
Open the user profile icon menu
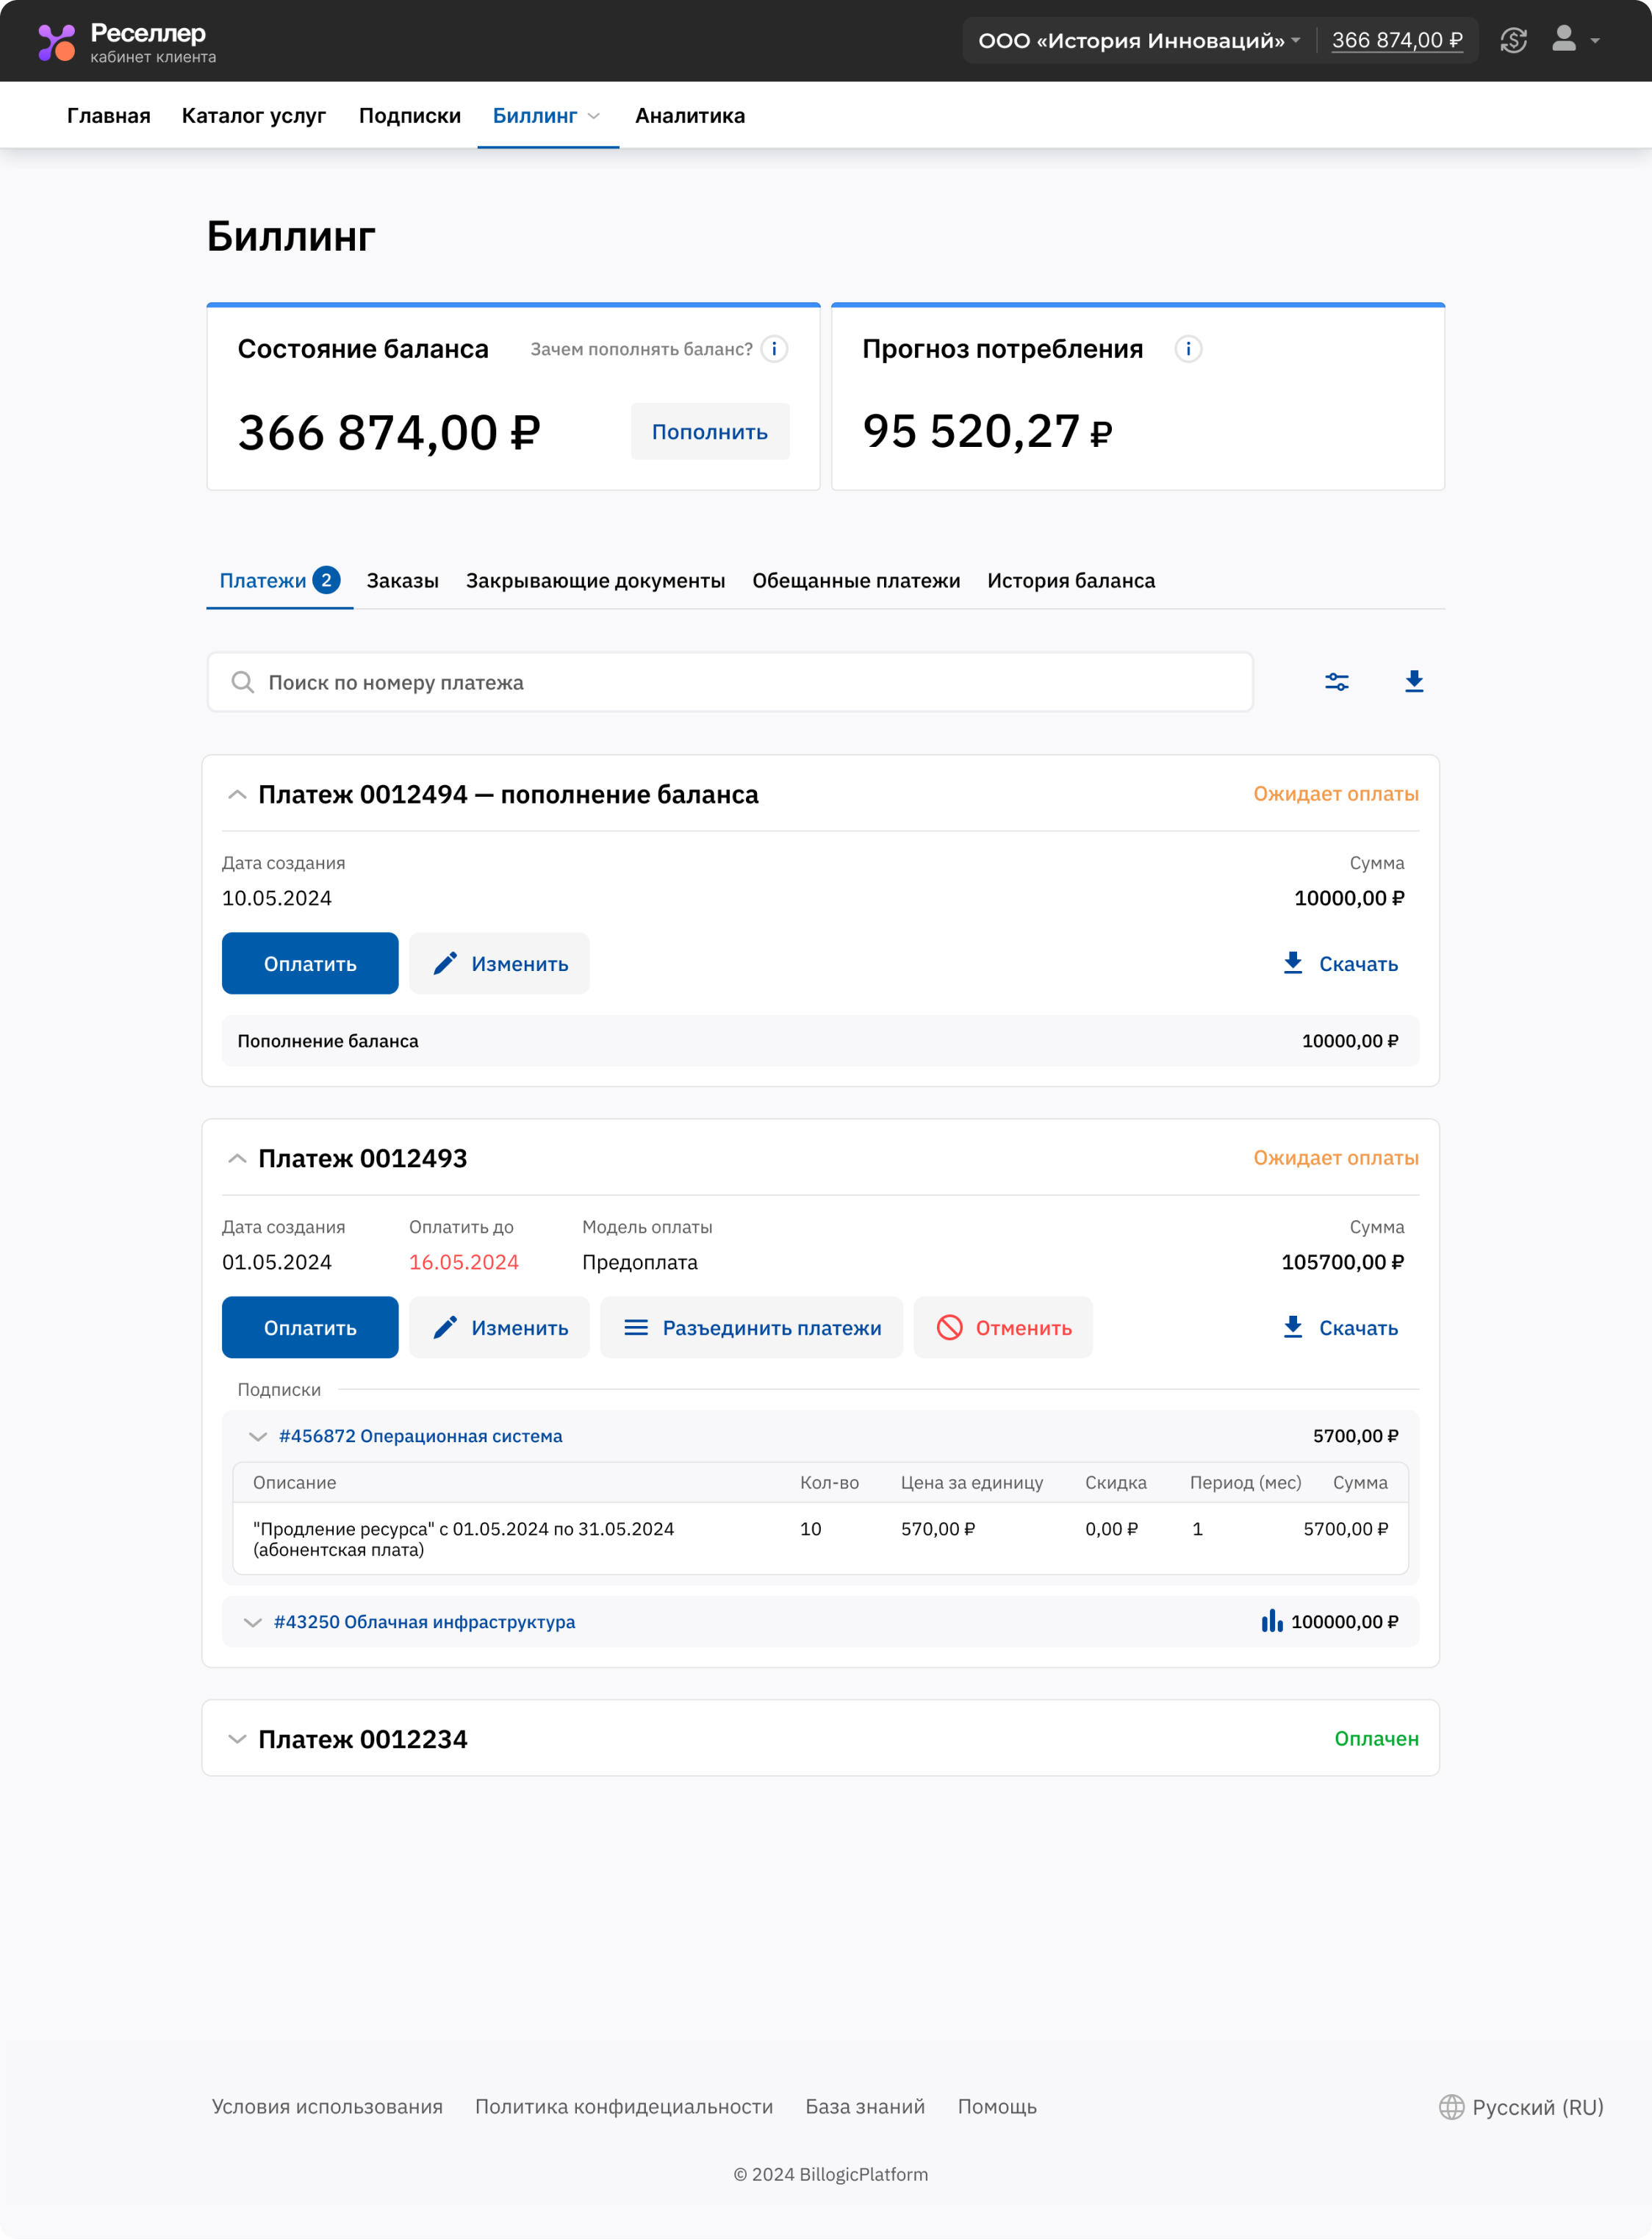(1564, 40)
